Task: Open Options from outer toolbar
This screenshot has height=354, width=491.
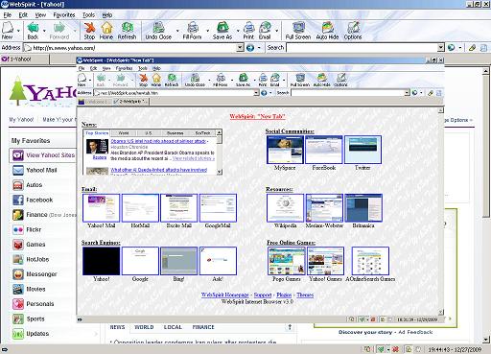Action: [x=353, y=31]
